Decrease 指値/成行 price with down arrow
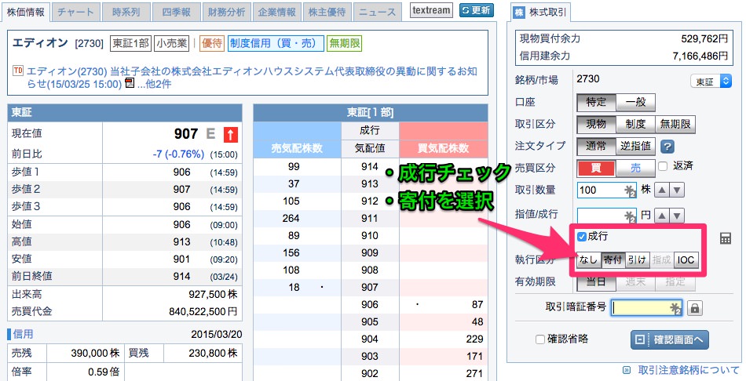746x381 pixels. (677, 216)
